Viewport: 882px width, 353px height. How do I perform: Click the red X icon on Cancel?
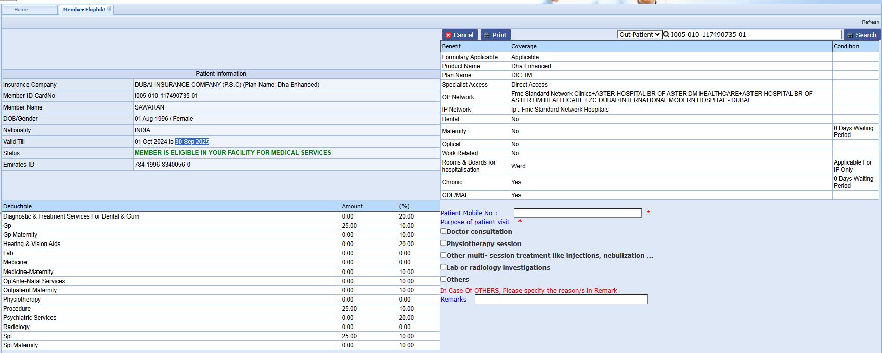coord(448,35)
